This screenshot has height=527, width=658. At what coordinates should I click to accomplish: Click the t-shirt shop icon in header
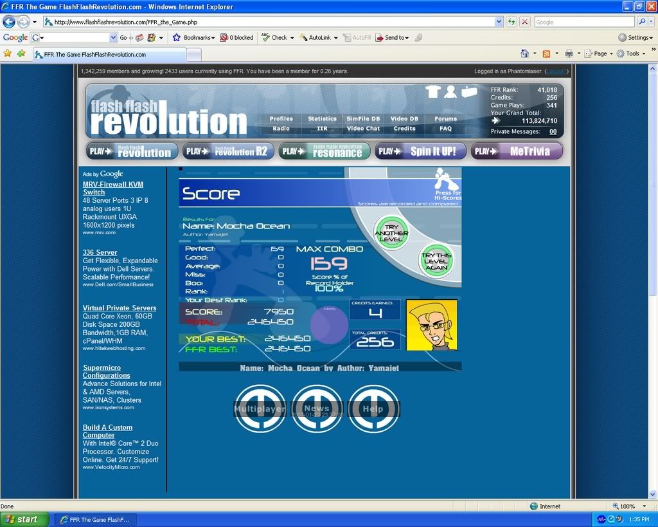click(x=432, y=92)
